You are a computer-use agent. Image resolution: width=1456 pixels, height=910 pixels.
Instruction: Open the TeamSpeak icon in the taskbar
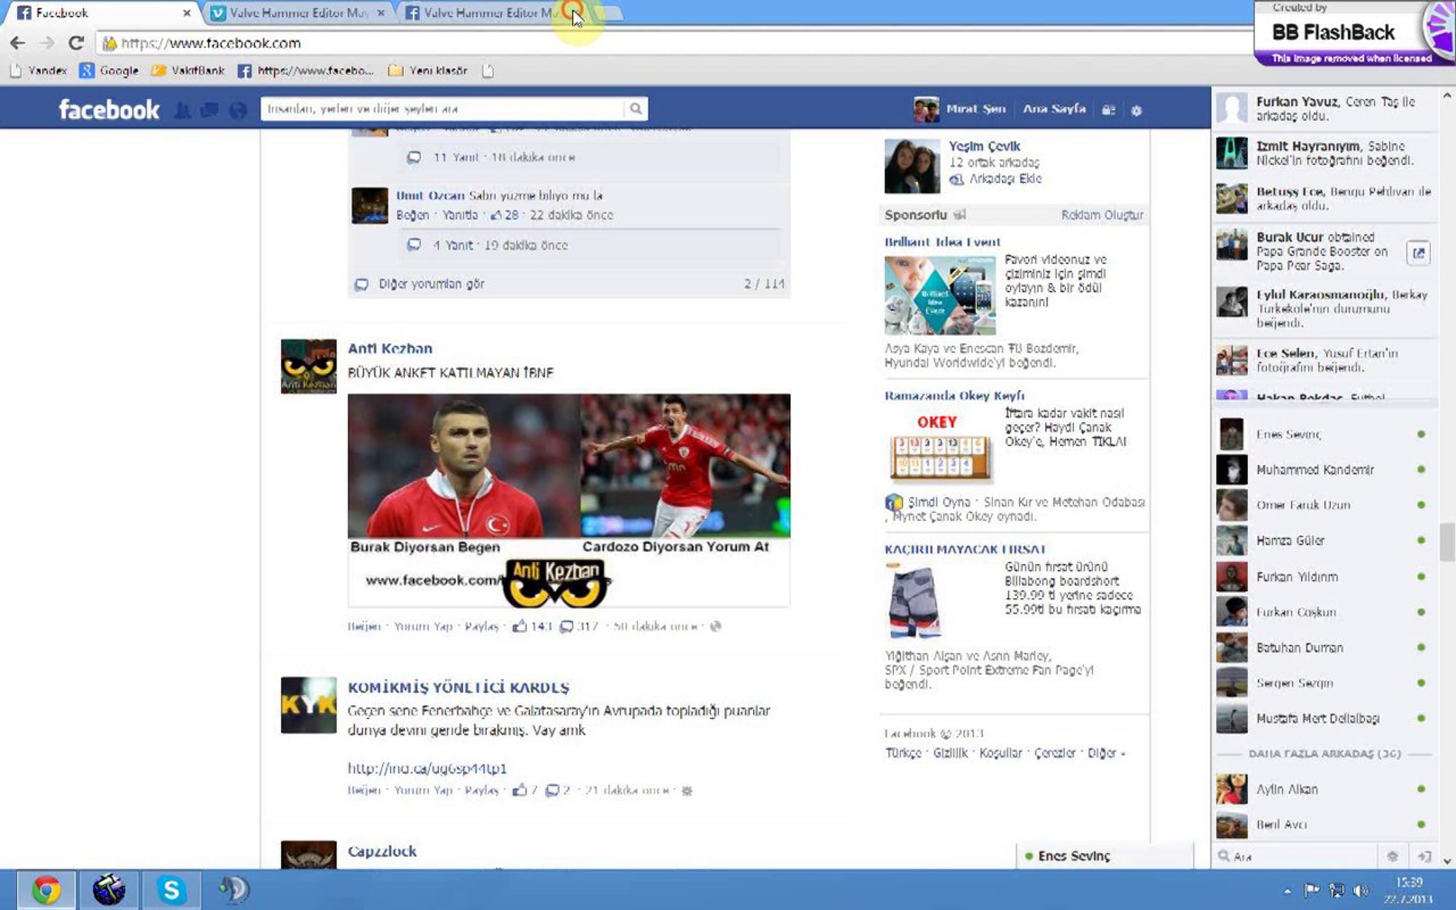point(234,890)
